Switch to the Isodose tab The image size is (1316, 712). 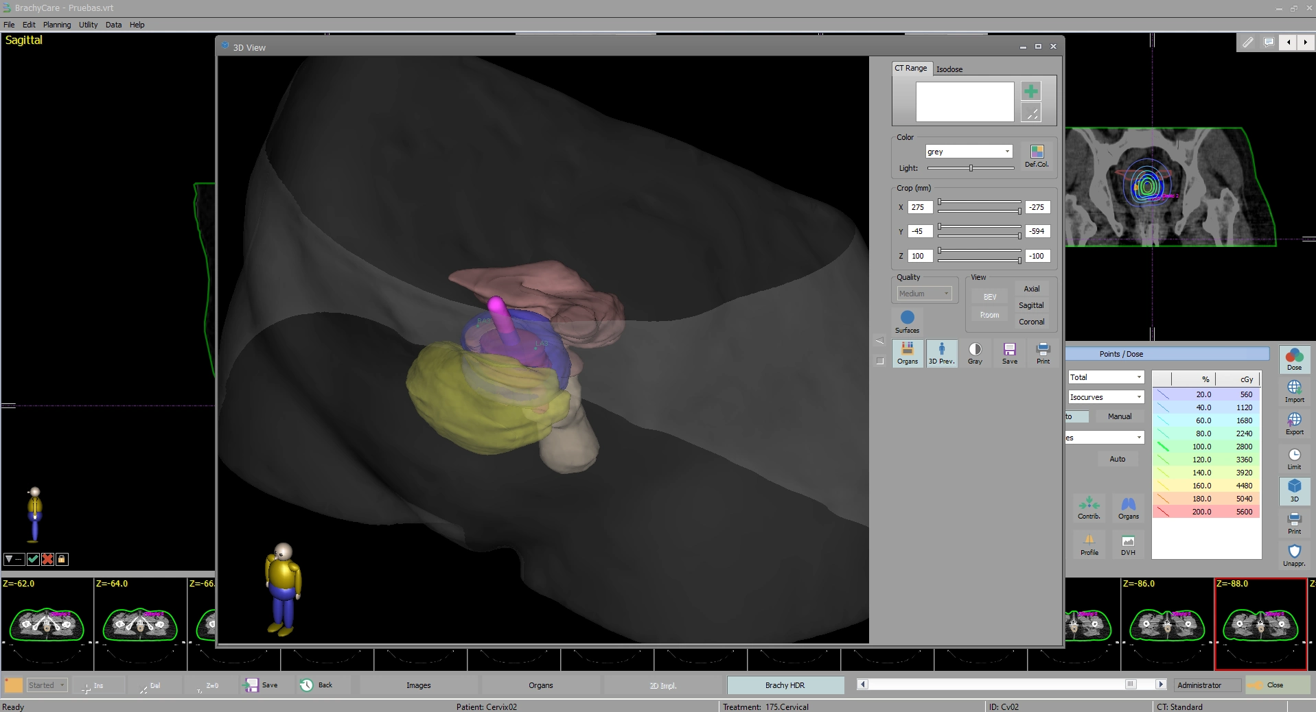(949, 69)
